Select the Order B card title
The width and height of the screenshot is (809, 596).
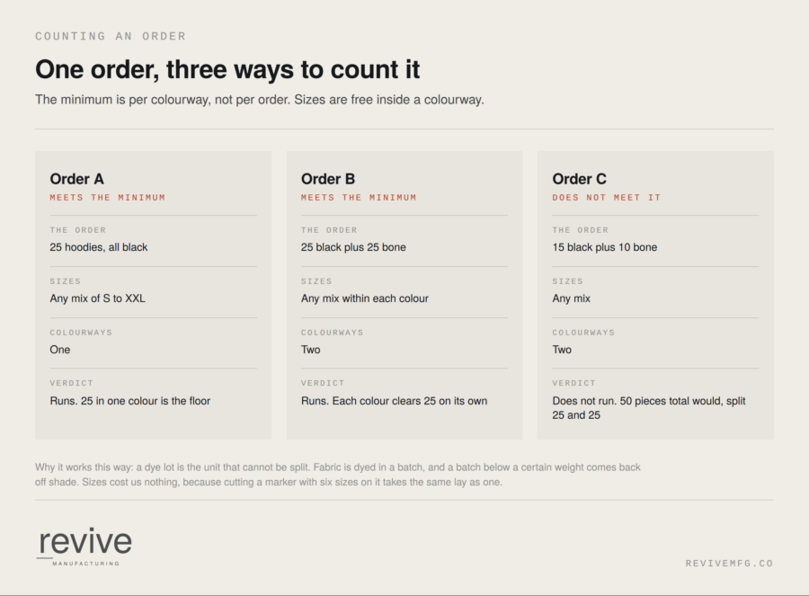coord(328,179)
